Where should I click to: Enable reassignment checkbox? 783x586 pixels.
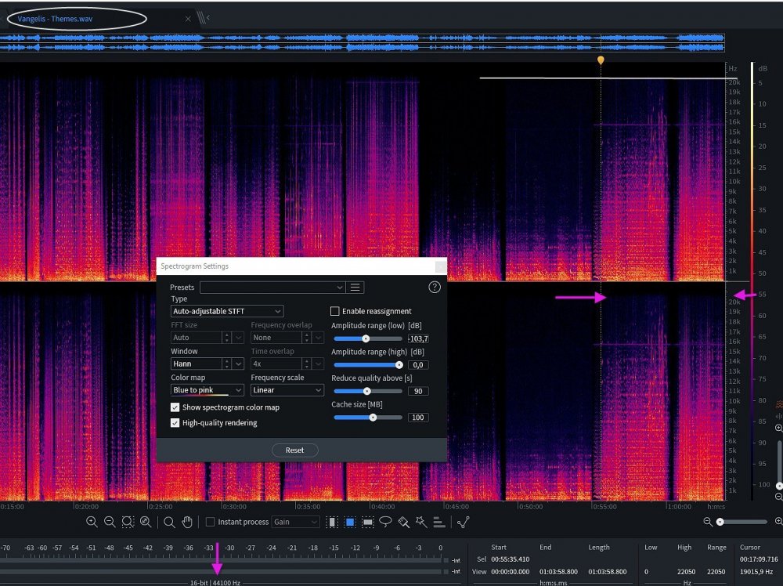point(335,311)
